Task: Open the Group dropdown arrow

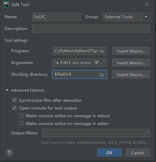Action: 146,17
